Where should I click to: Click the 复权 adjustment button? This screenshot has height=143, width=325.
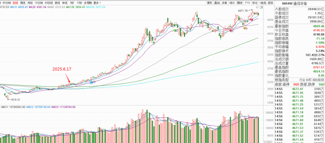(x=210, y=3)
